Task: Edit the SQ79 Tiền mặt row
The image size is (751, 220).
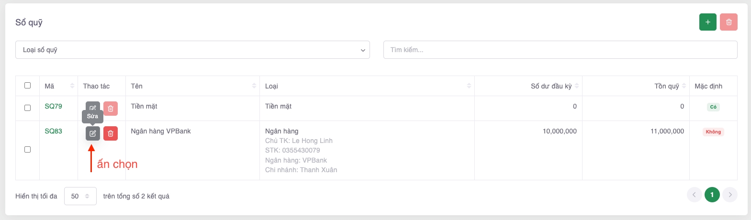Action: pyautogui.click(x=93, y=106)
